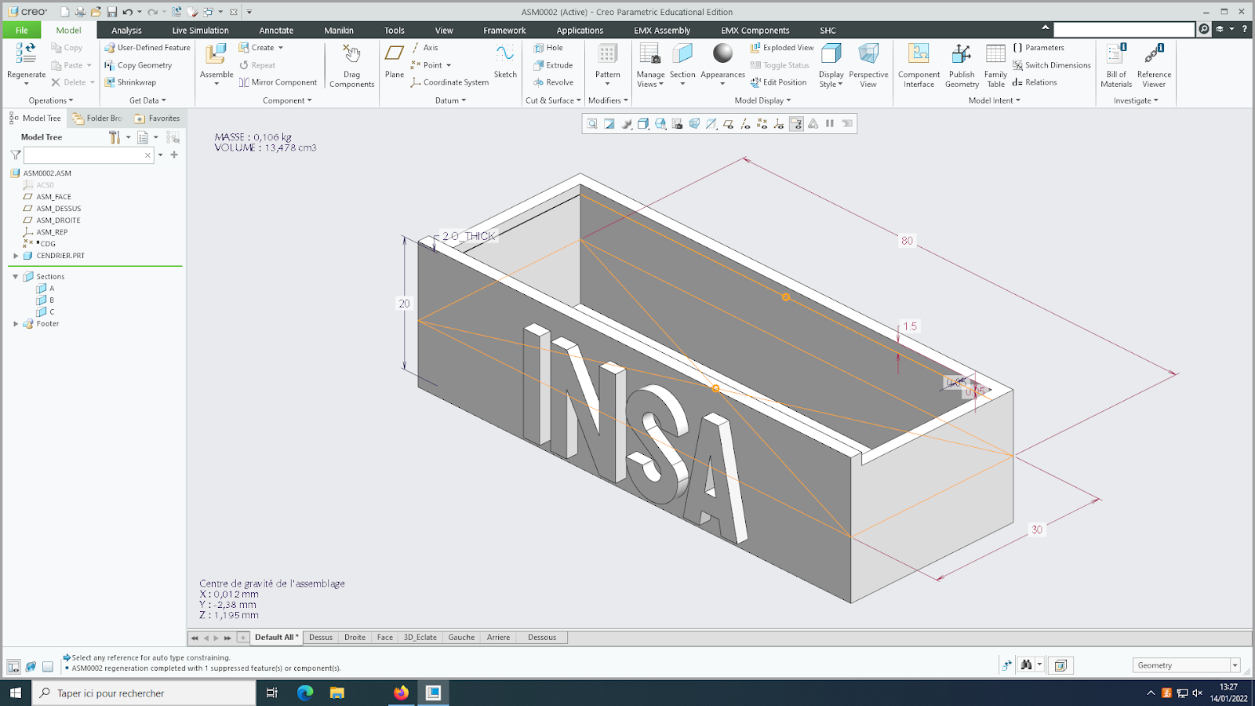The height and width of the screenshot is (706, 1255).
Task: Click Copy Geometry
Action: point(139,65)
